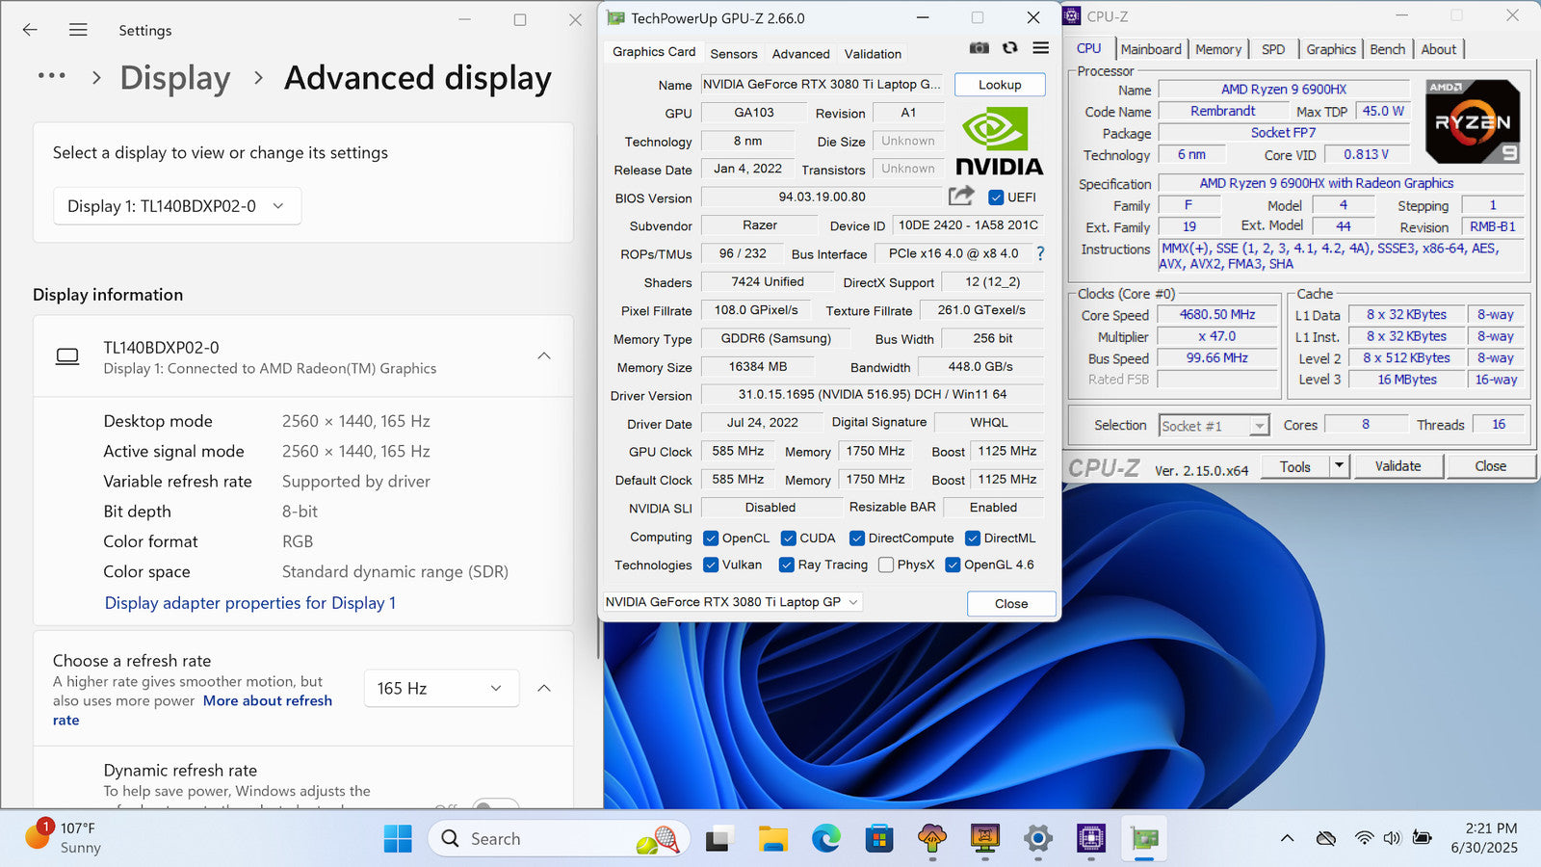Open File Explorer from the taskbar
This screenshot has height=867, width=1541.
coord(772,839)
